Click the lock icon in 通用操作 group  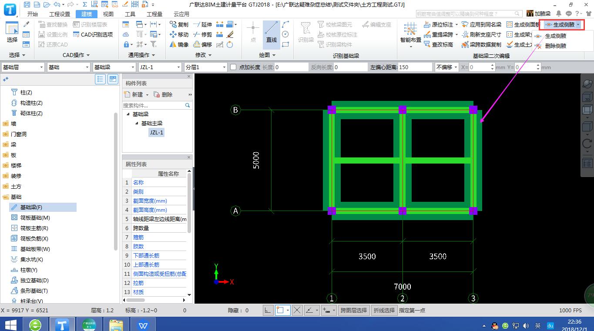127,44
